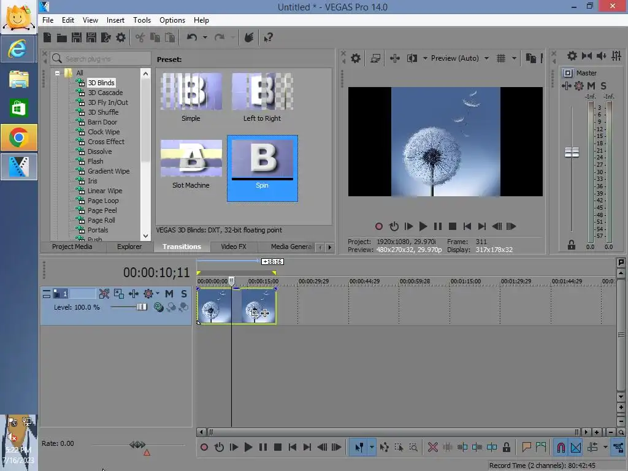
Task: Click the track 1 Level slider handle
Action: [142, 307]
